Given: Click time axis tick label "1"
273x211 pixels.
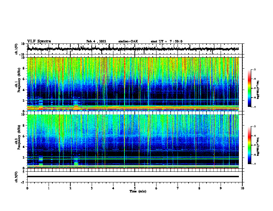Looking at the screenshot, I should tap(49, 188).
